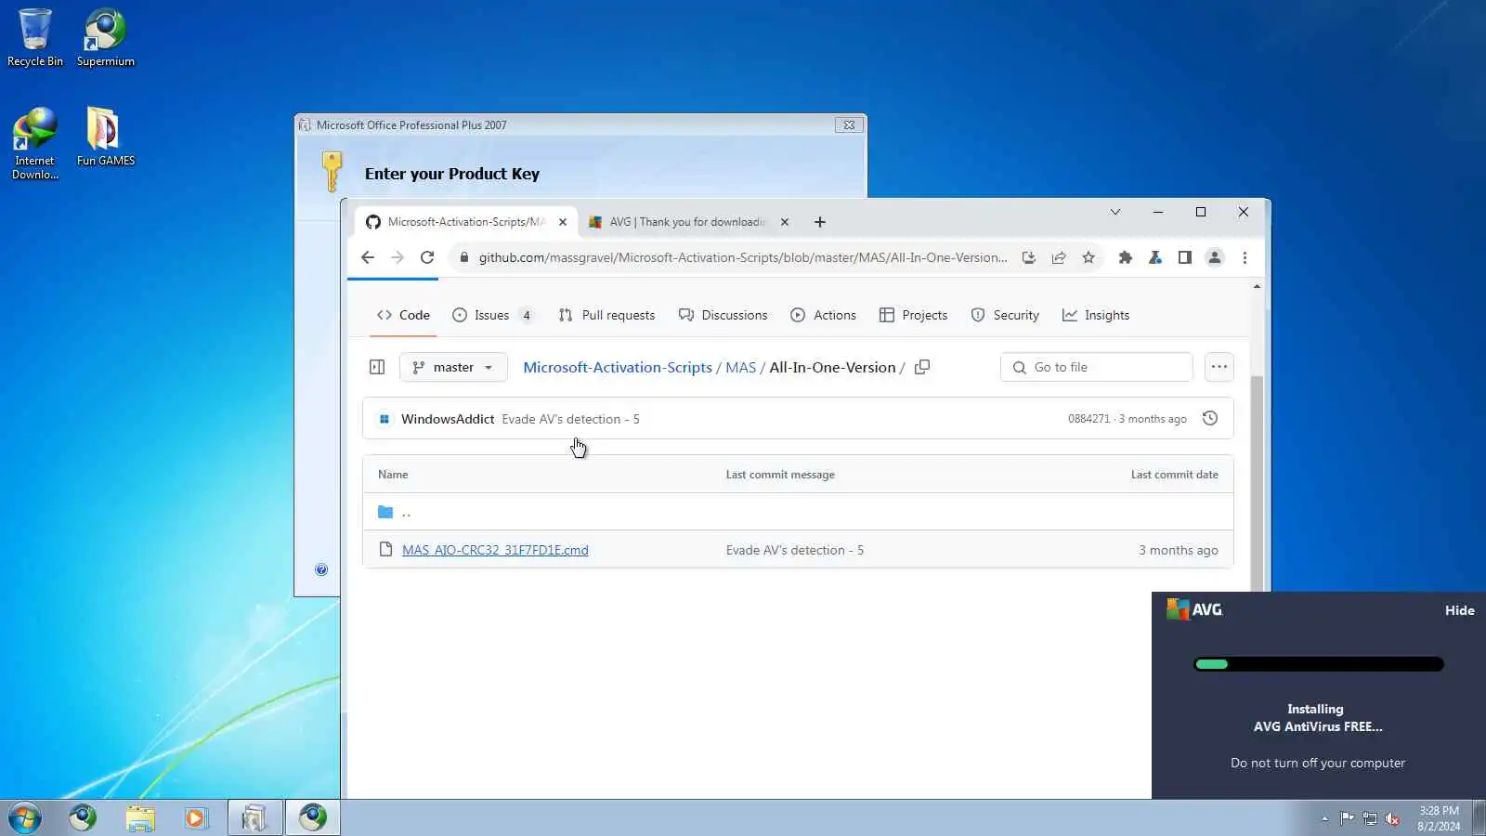
Task: Open Windows Media Player from the taskbar
Action: coord(196,817)
